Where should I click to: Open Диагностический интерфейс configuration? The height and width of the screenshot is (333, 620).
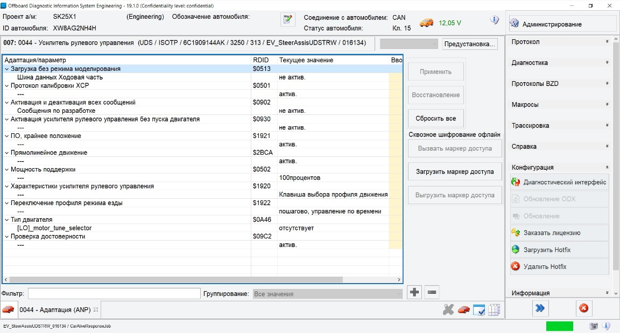(x=559, y=182)
